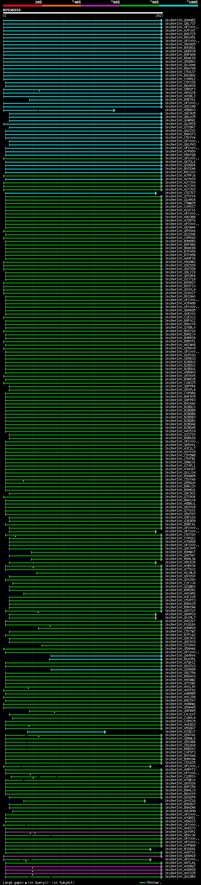Select the UniRef100_Q8W231 label
201x885 pixels.
pos(180,462)
